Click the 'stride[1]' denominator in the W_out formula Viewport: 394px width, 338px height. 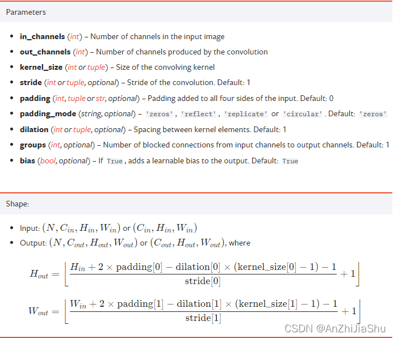click(203, 318)
